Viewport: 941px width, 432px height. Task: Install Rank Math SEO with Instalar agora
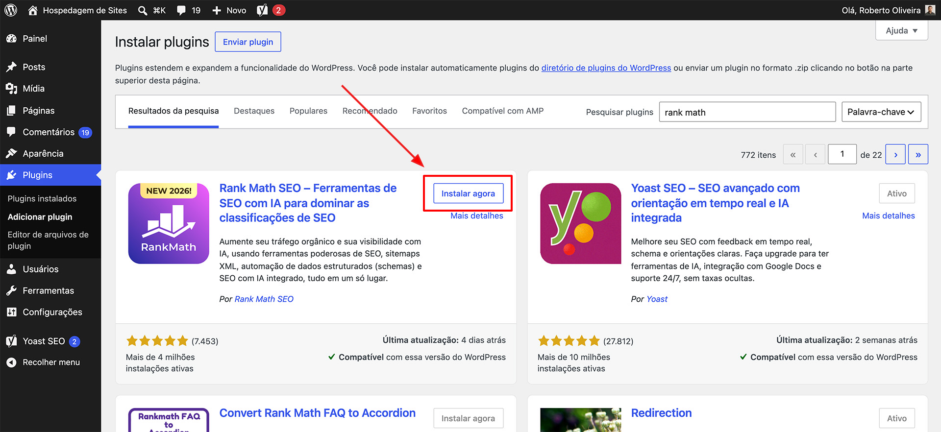[x=468, y=193]
